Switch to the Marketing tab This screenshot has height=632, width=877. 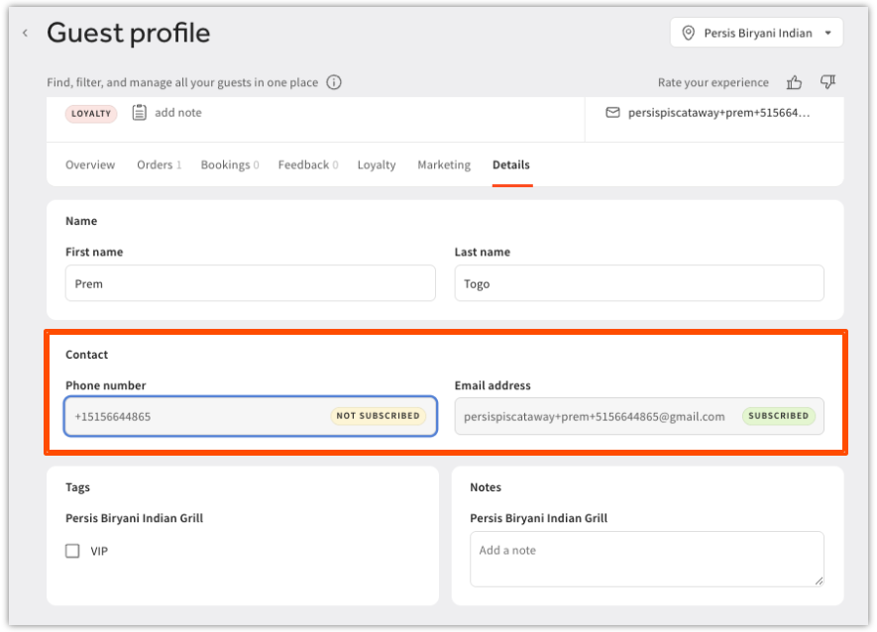tap(444, 165)
